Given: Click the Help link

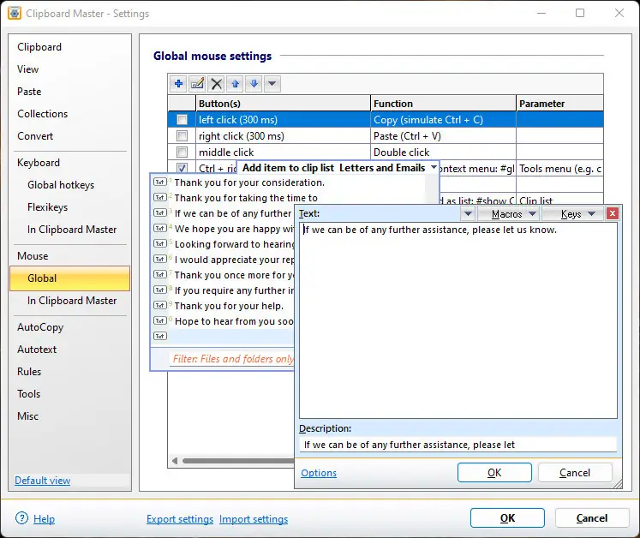Looking at the screenshot, I should click(x=44, y=519).
